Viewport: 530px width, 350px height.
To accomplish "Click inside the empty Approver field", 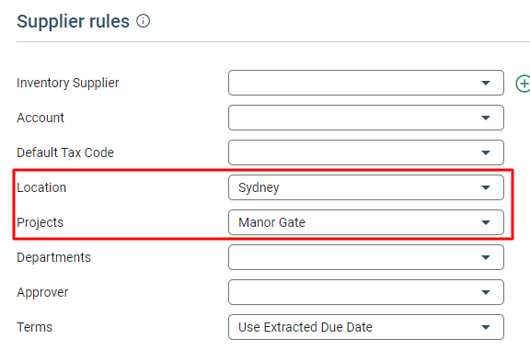I will click(x=366, y=292).
